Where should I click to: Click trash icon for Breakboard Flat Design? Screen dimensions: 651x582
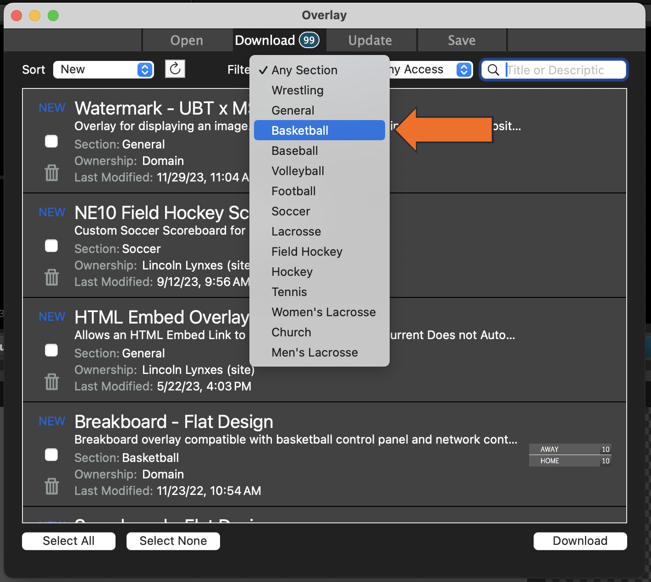[x=52, y=486]
